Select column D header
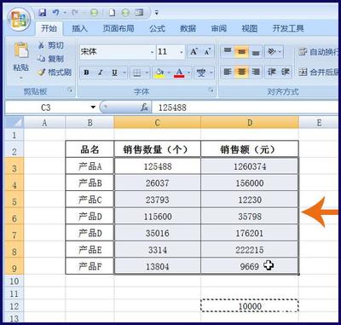The image size is (341, 325). pos(250,123)
